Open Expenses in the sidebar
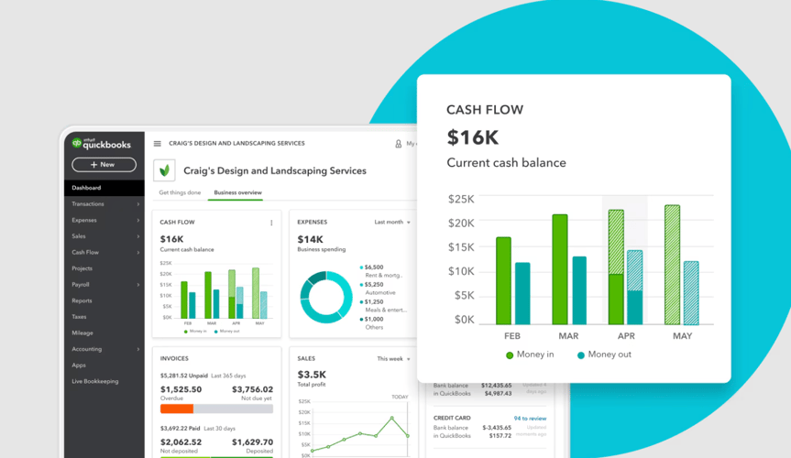Viewport: 791px width, 458px height. pos(104,220)
